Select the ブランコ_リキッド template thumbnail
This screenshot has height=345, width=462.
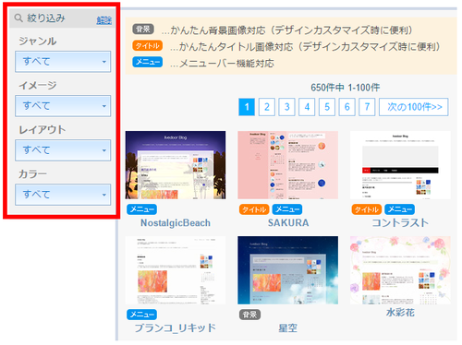pos(176,270)
